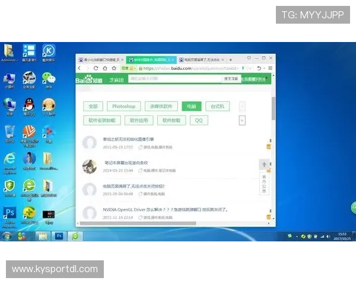
Task: Select the 台式机 category filter
Action: click(x=217, y=106)
